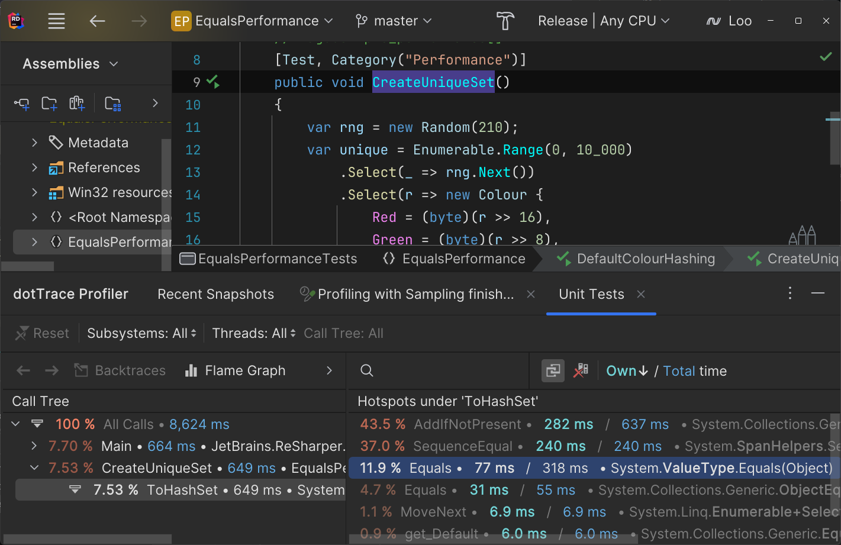Click the add folder icon in Assemblies
The image size is (841, 545).
point(49,104)
